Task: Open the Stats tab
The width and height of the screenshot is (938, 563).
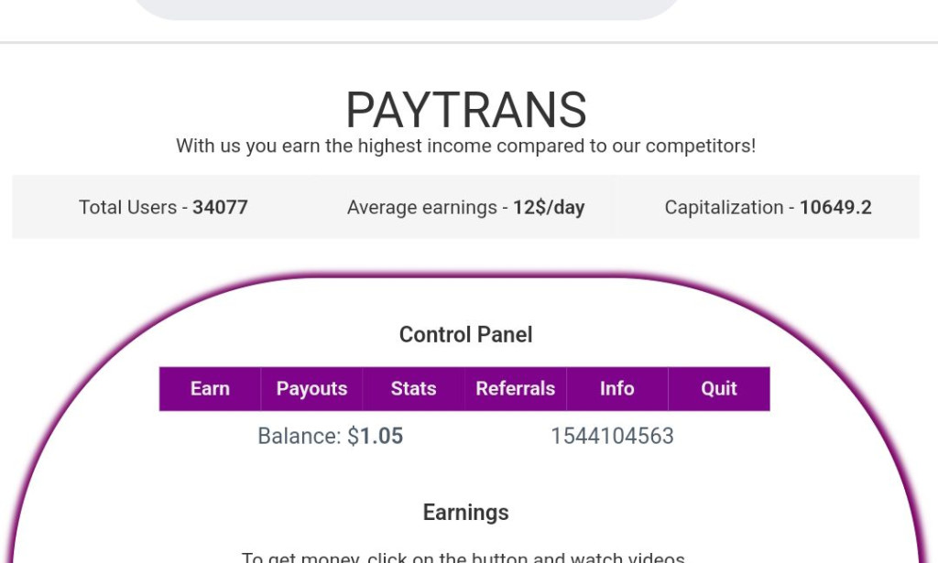Action: 412,388
